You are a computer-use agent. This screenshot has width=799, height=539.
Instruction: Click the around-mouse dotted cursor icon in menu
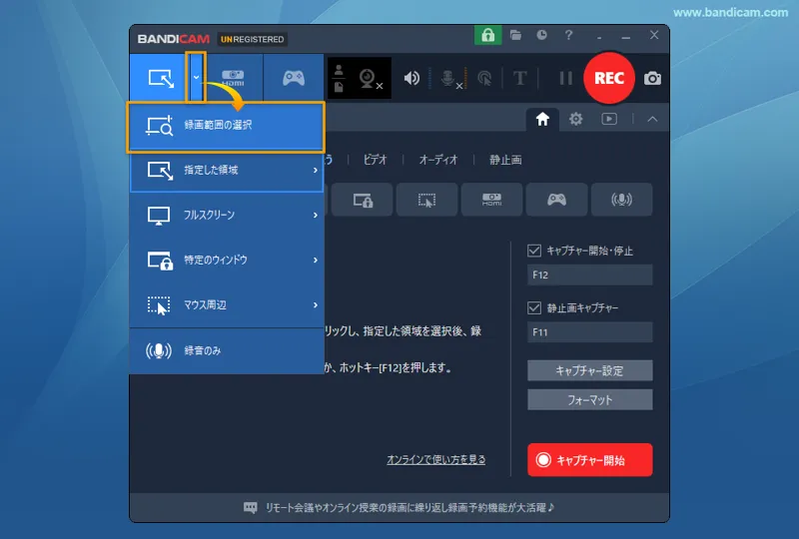click(159, 305)
